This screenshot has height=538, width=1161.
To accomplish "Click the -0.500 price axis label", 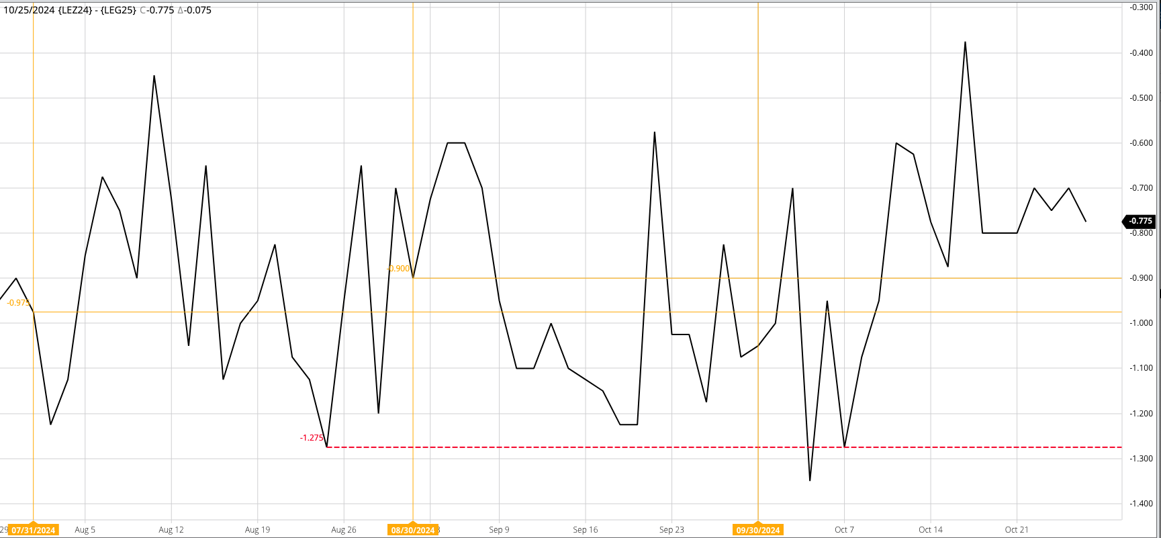I will (1141, 98).
